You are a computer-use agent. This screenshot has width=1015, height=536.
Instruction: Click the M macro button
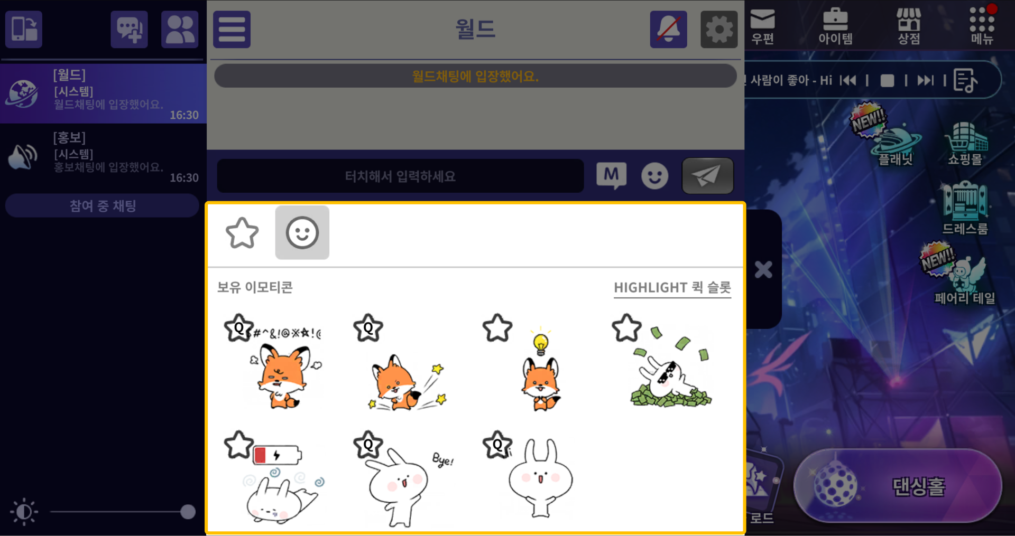(x=611, y=175)
